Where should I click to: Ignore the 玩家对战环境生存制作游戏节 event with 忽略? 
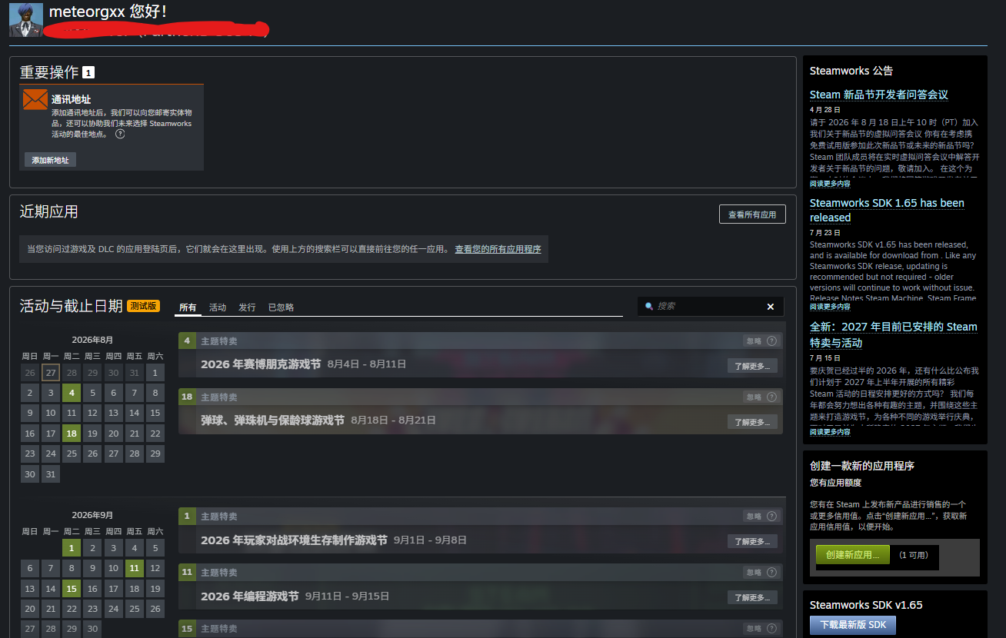(753, 517)
